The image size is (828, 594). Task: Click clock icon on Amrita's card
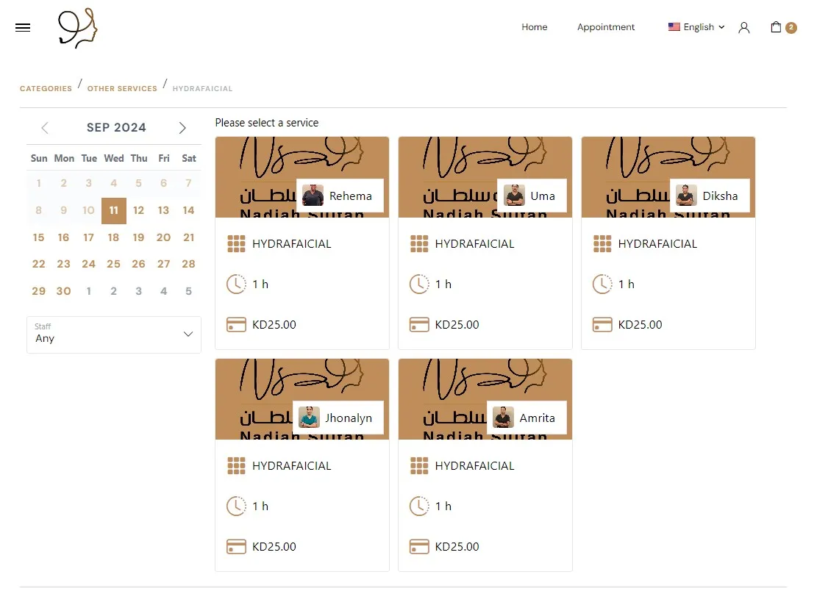tap(419, 506)
